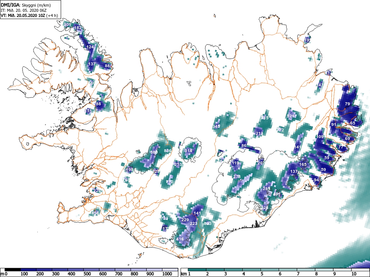The height and width of the screenshot is (277, 370).
Task: Click the '500' label on the metre scale
Action: (87, 274)
